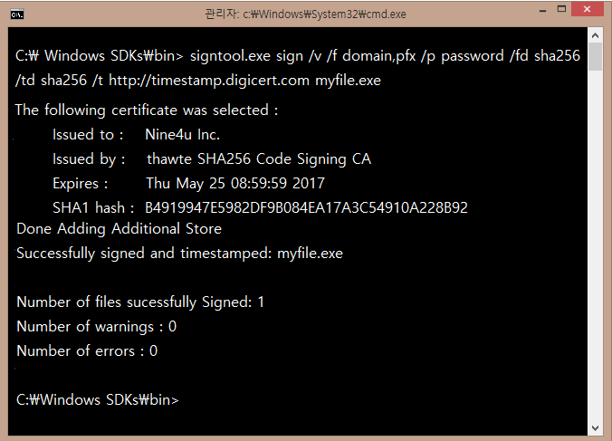The height and width of the screenshot is (441, 612).
Task: Click the empty scrollbar track below thumb
Action: point(595,246)
